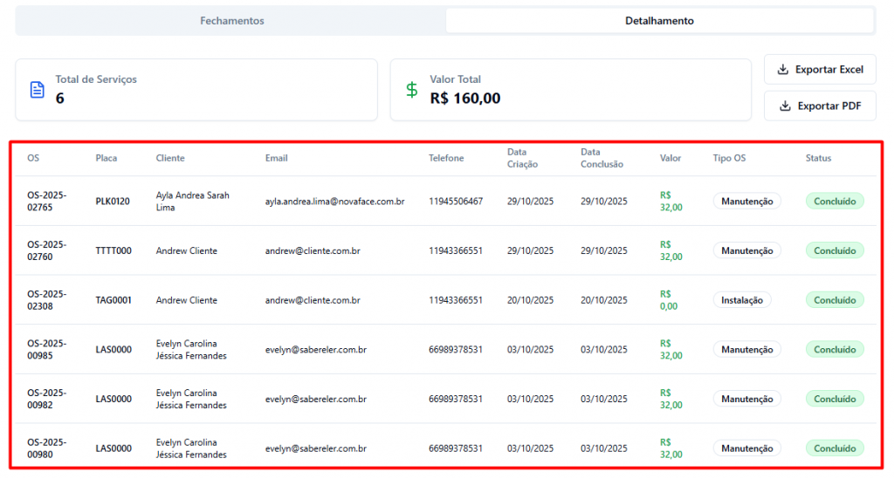Click the download icon in Exportar Excel
The width and height of the screenshot is (894, 479).
[x=783, y=70]
